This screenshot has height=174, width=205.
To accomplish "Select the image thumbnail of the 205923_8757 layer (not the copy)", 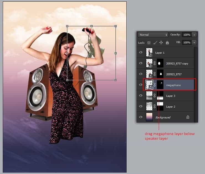I will click(149, 74).
